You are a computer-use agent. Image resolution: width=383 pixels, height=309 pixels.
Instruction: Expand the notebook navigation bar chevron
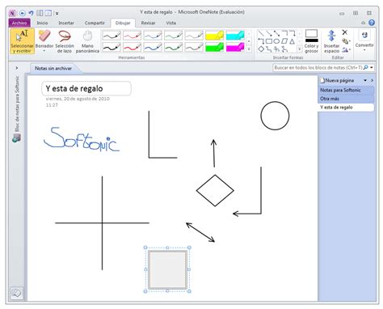point(17,68)
